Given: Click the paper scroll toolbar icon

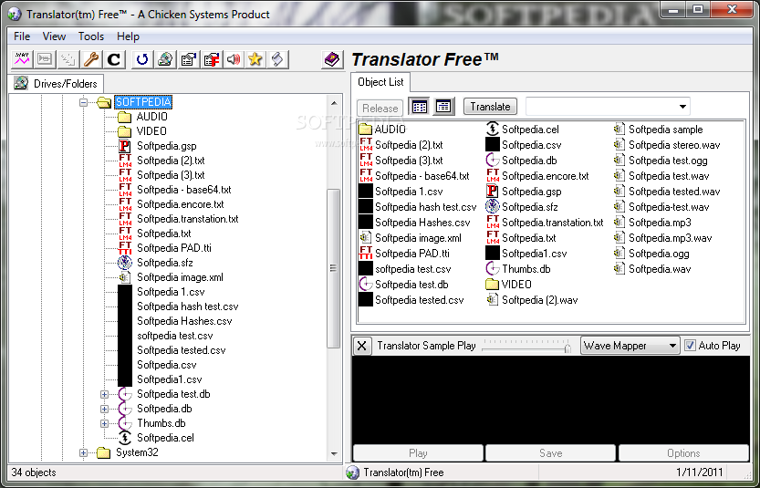Looking at the screenshot, I should click(277, 59).
